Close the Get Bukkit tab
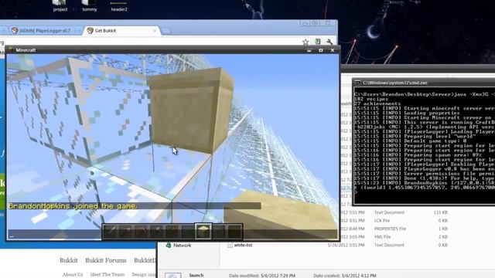 (155, 31)
